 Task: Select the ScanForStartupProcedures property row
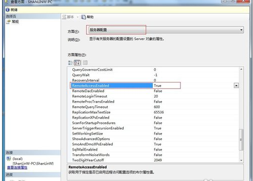pos(153,123)
